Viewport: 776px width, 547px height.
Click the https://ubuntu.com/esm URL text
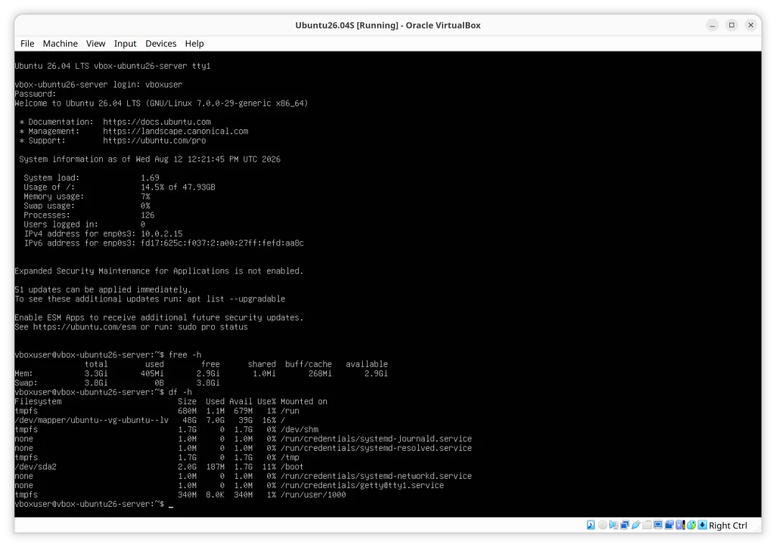[x=85, y=327]
